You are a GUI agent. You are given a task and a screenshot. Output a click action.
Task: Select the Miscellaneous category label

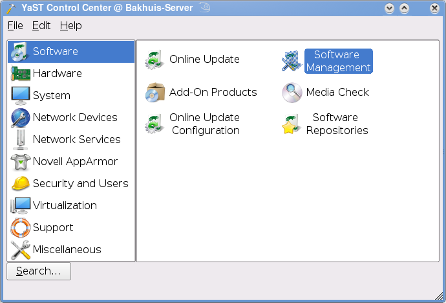[x=67, y=250]
